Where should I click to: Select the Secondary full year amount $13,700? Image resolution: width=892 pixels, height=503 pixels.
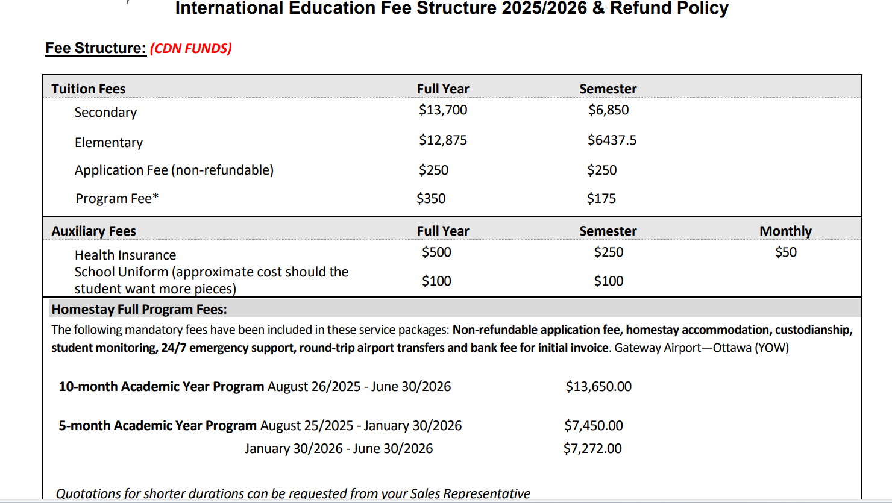[443, 110]
